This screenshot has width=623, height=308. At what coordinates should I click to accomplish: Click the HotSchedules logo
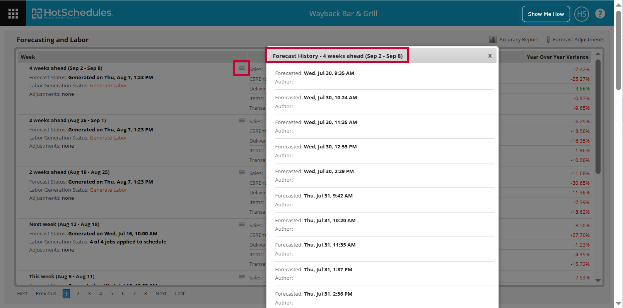[72, 14]
